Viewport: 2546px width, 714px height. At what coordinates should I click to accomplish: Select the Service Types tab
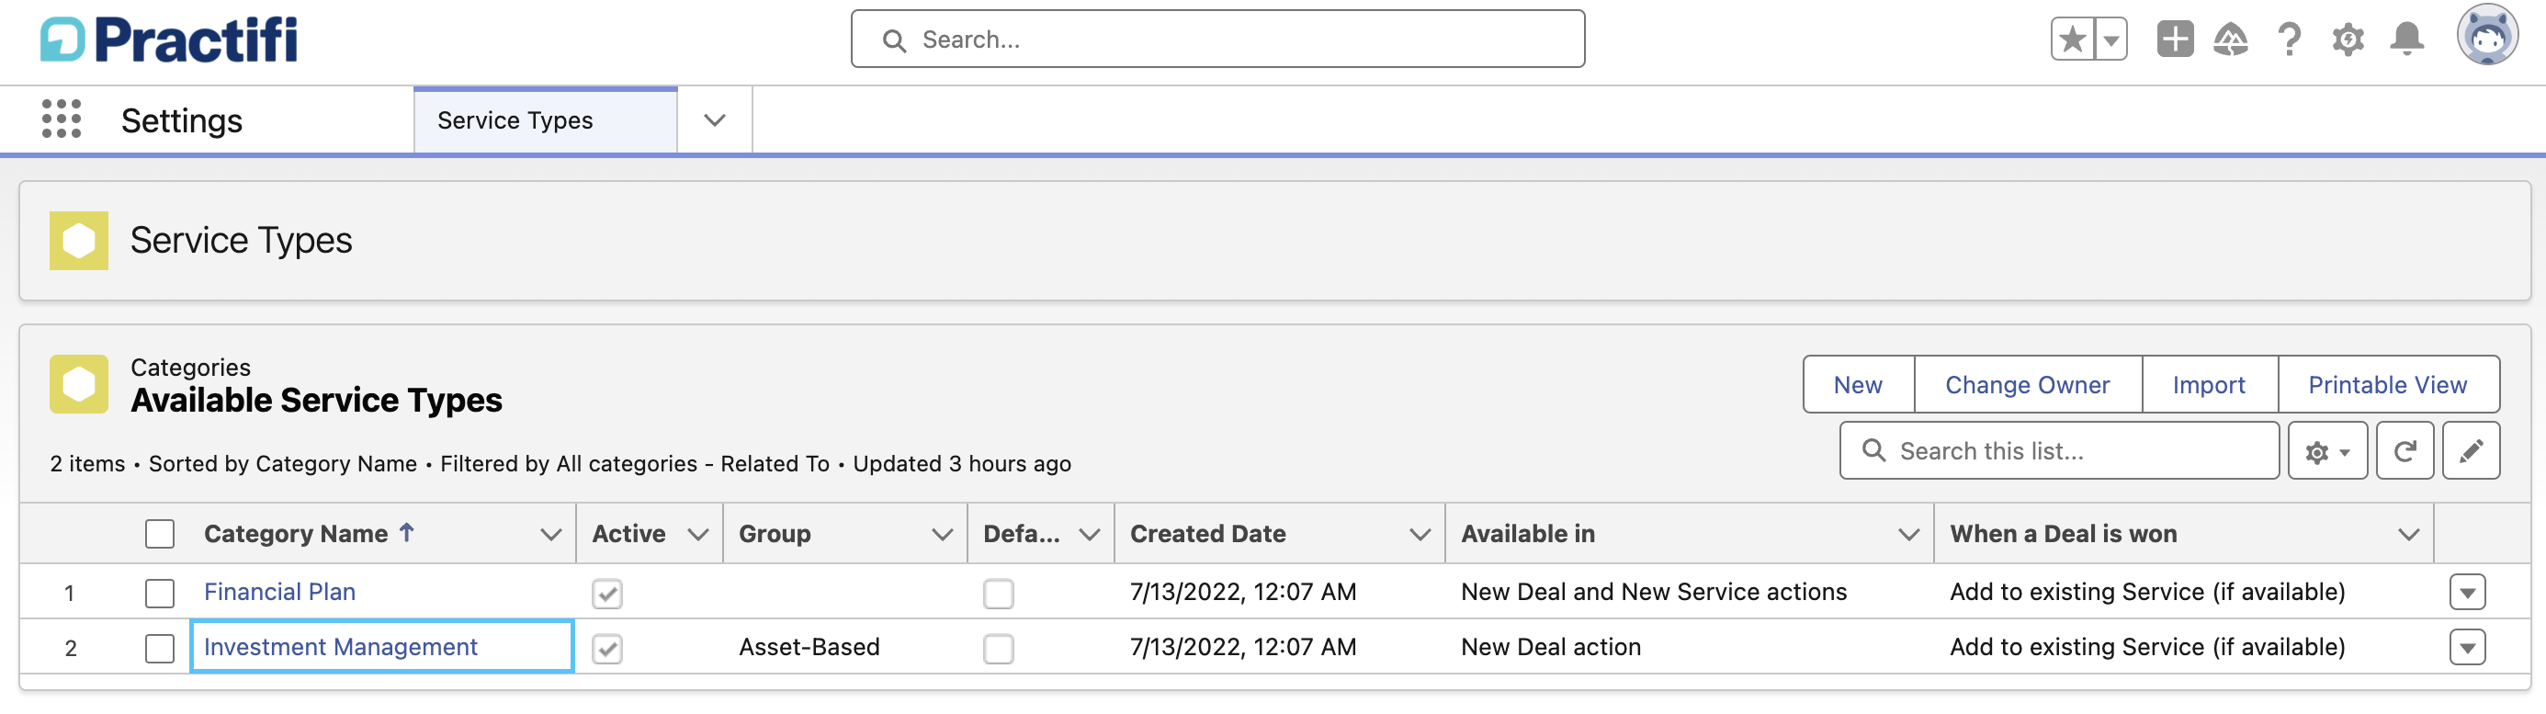(x=546, y=120)
